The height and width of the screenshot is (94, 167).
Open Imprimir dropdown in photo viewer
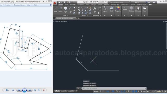9,5
